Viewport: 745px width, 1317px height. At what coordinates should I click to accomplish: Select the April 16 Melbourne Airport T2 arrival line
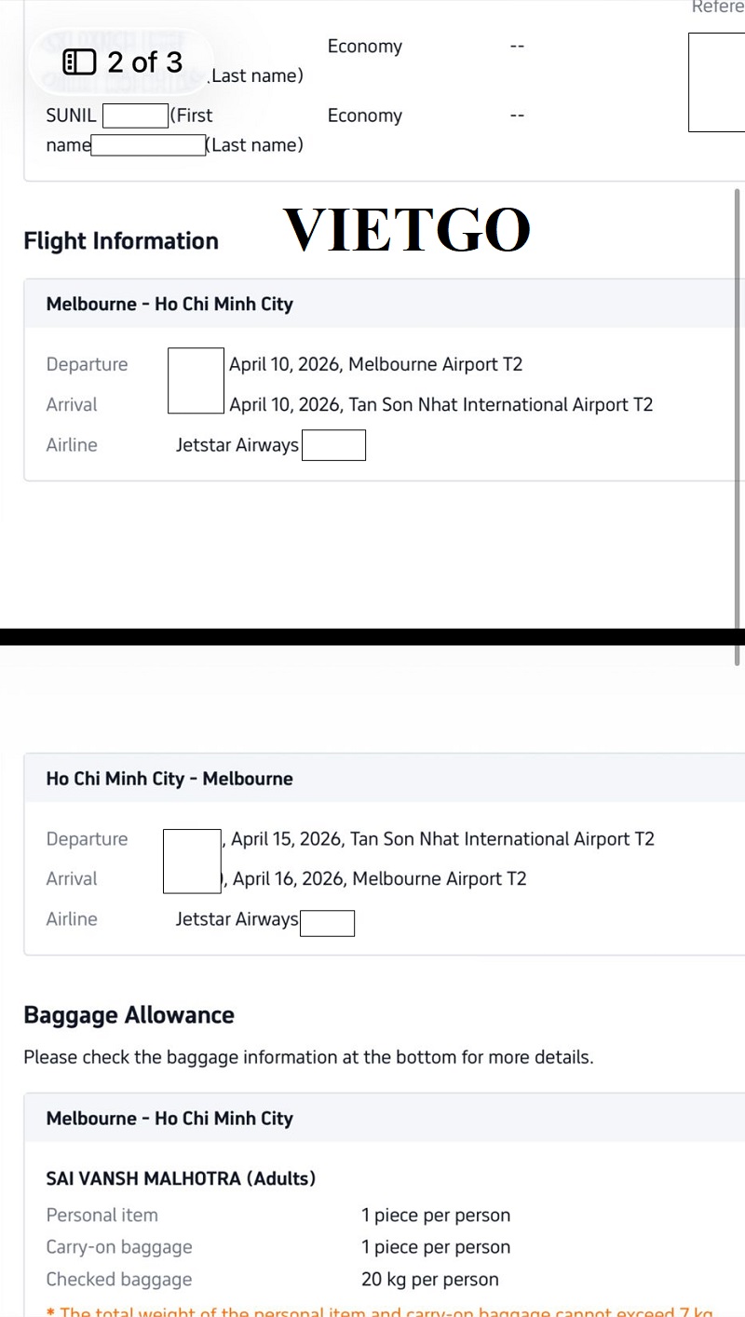(x=379, y=878)
